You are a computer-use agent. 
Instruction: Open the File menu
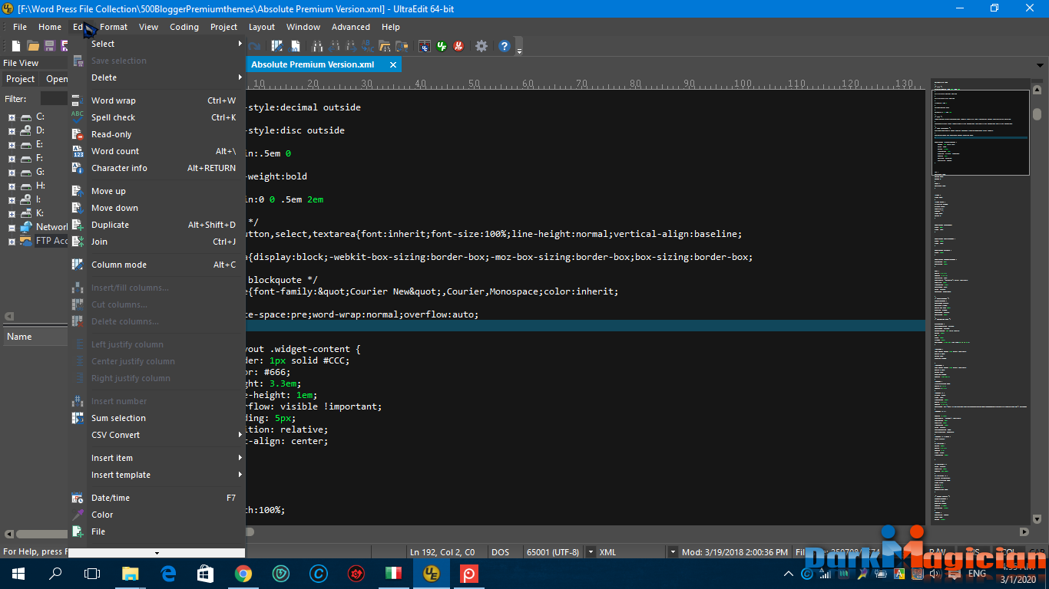(x=20, y=27)
